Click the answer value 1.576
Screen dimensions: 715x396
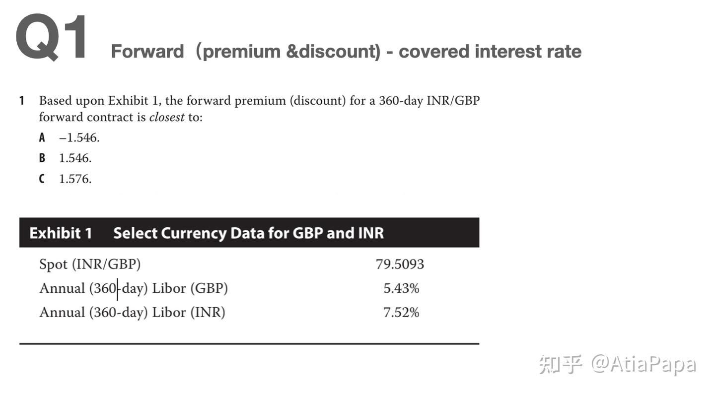[x=75, y=179]
